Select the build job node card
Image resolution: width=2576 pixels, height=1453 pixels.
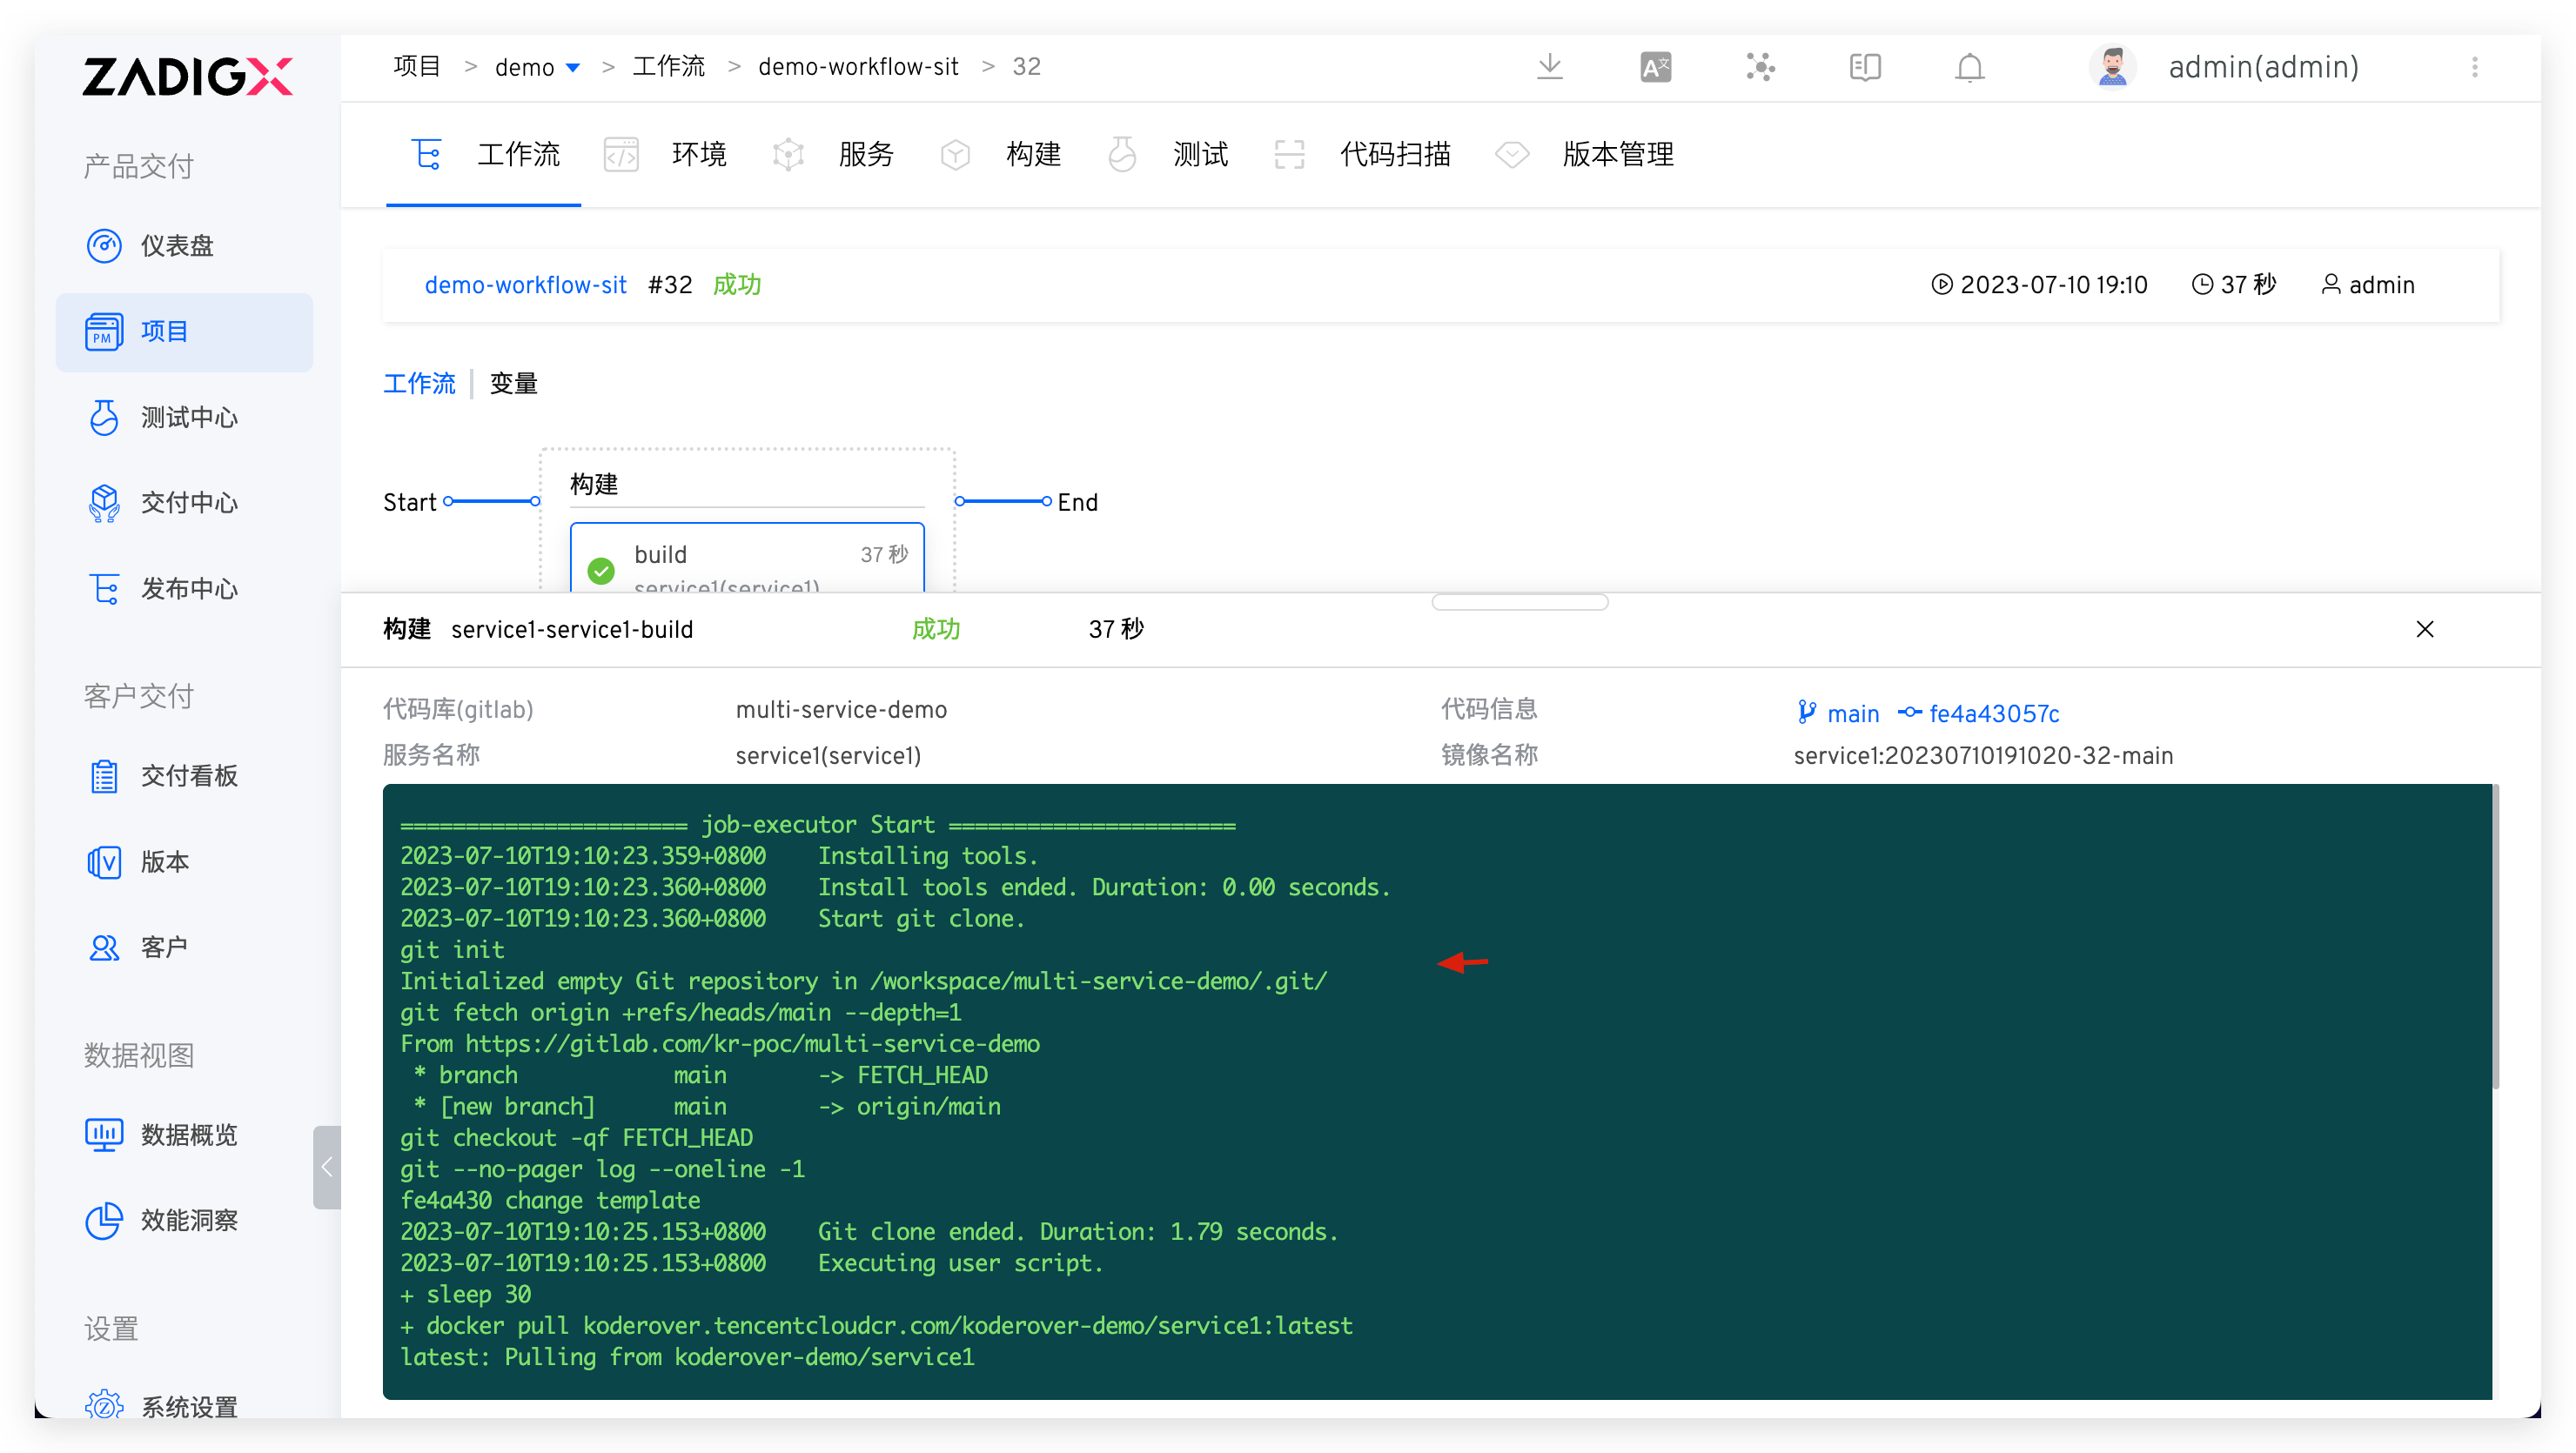click(x=746, y=557)
